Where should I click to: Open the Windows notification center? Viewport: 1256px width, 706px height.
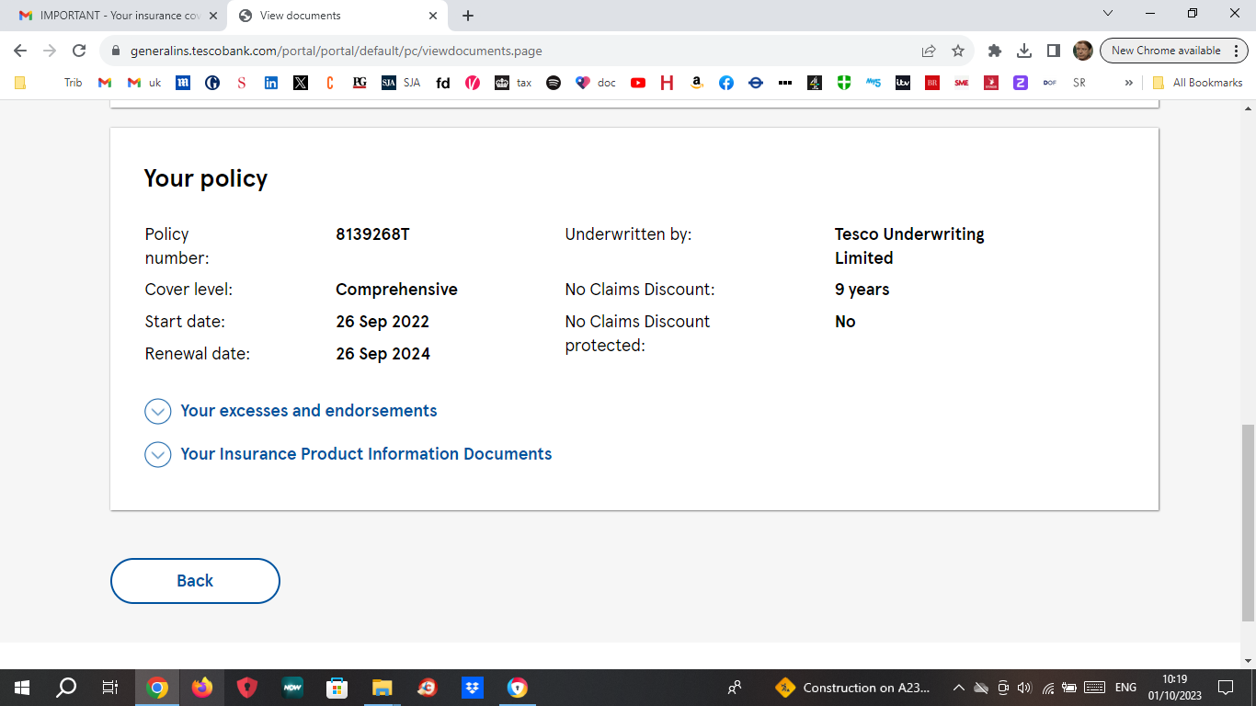pos(1225,688)
